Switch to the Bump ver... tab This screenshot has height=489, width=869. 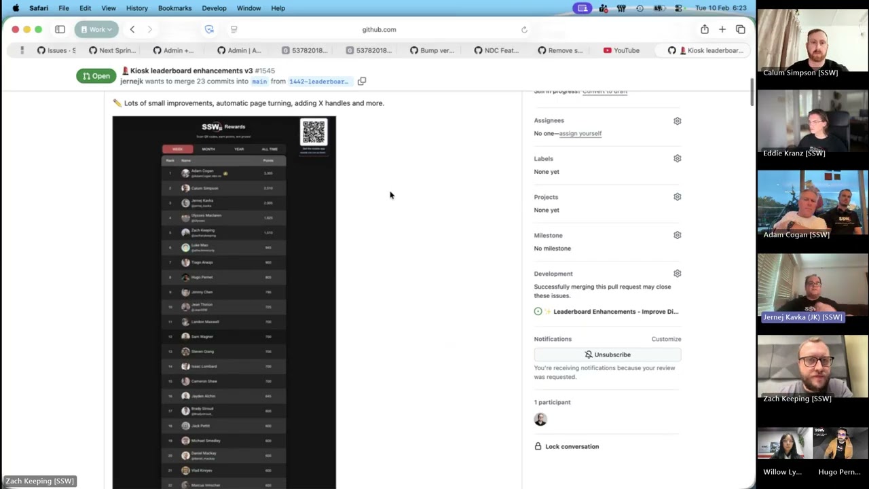pyautogui.click(x=432, y=50)
